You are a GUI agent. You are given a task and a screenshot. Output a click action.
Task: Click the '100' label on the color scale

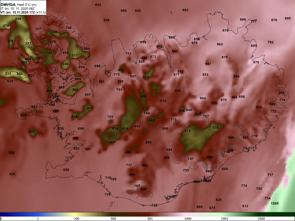click(77, 219)
